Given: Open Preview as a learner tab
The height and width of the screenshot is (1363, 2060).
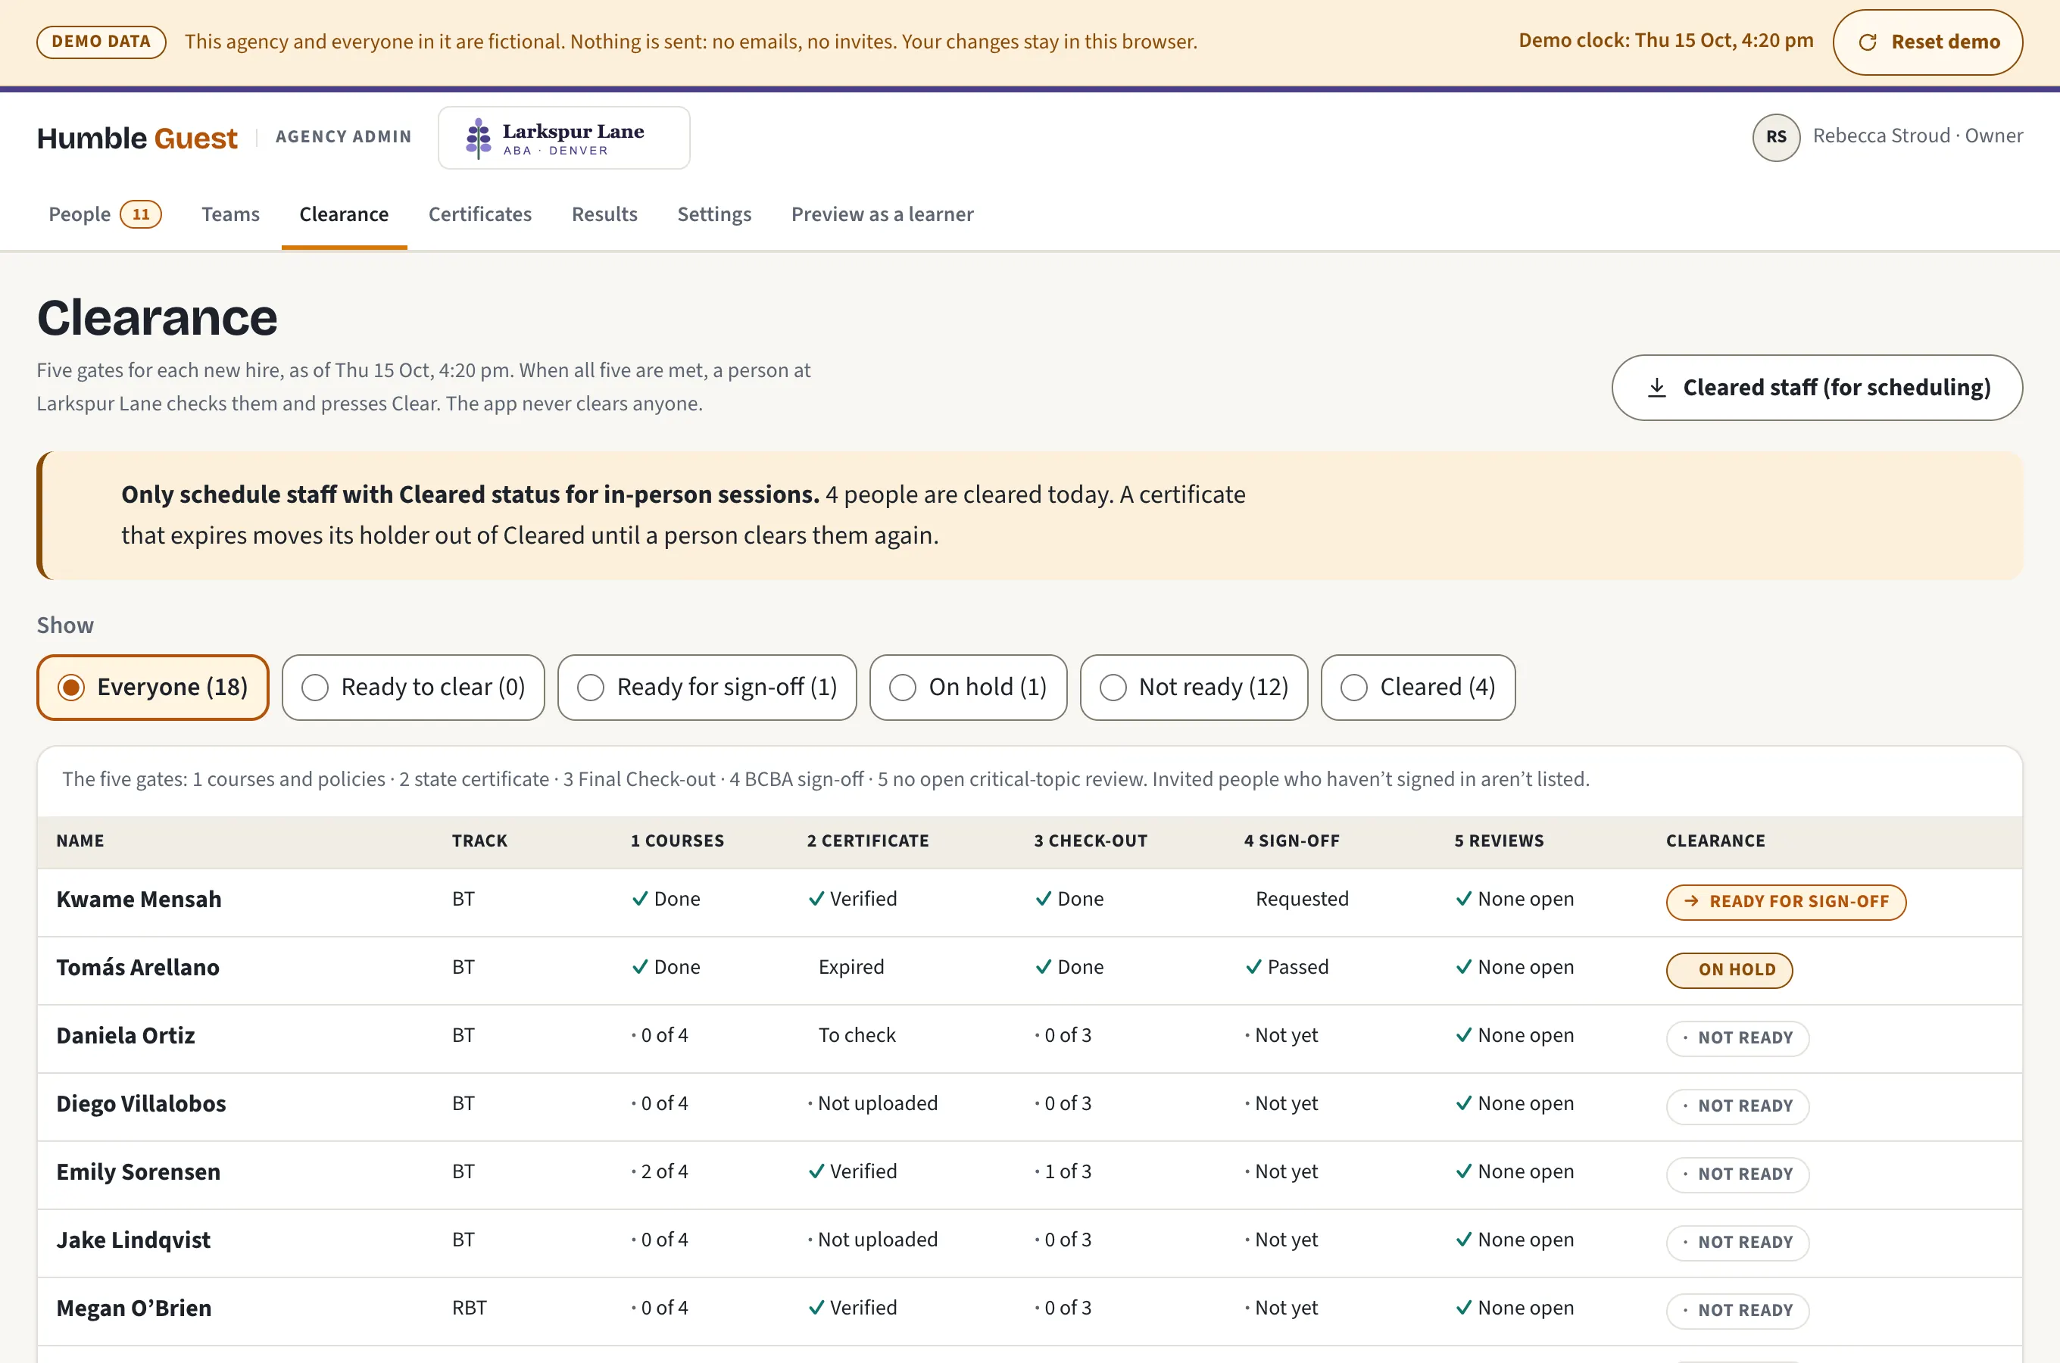Looking at the screenshot, I should pyautogui.click(x=882, y=215).
